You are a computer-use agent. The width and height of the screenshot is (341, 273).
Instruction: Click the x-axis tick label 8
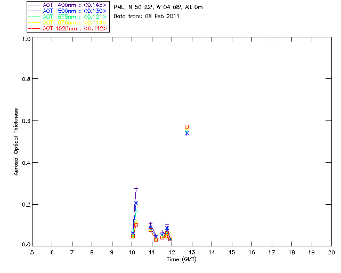point(92,252)
